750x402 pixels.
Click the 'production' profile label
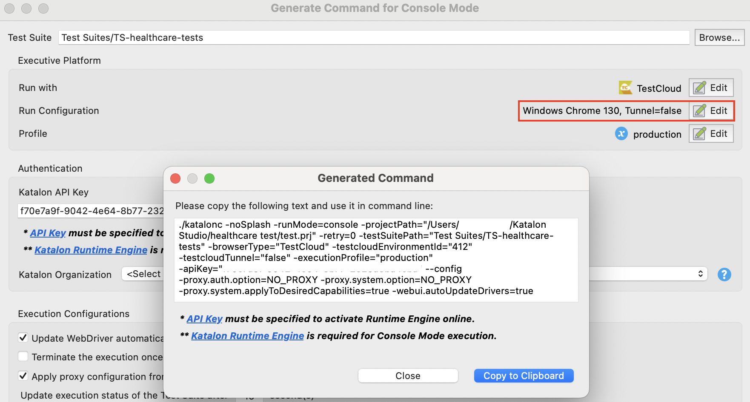[x=657, y=134]
